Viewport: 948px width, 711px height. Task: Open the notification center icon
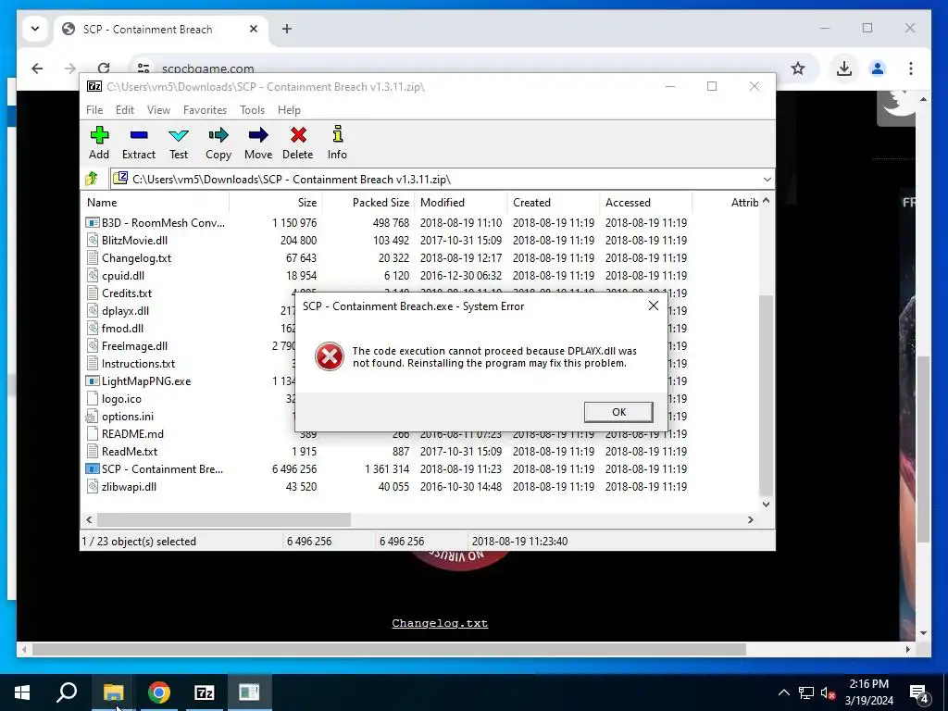click(919, 692)
